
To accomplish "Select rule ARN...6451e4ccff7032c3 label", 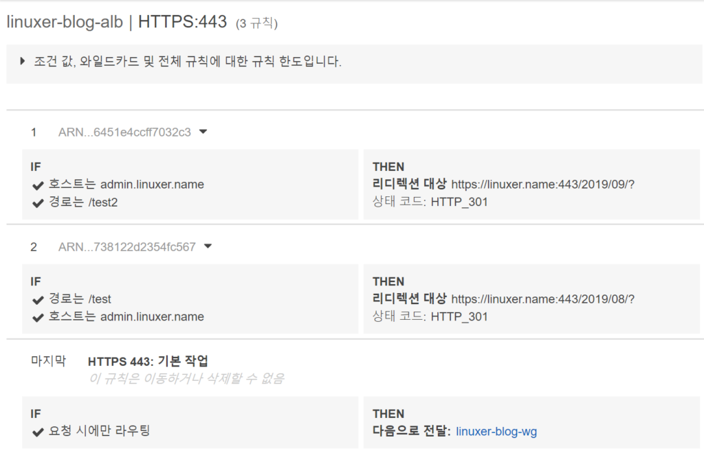I will (x=124, y=132).
